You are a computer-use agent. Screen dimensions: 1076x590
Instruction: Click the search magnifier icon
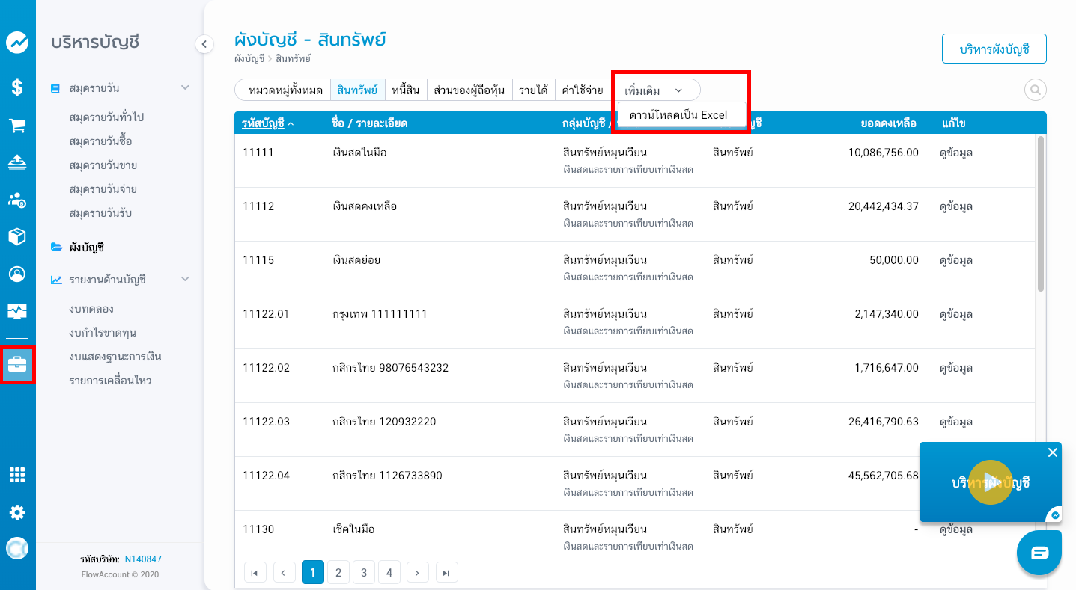[x=1036, y=90]
